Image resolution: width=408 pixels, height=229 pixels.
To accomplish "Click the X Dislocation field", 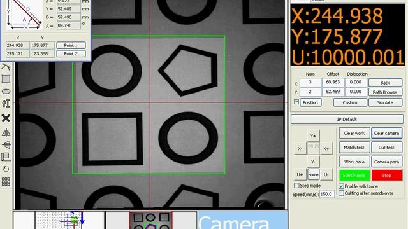I will pos(356,82).
